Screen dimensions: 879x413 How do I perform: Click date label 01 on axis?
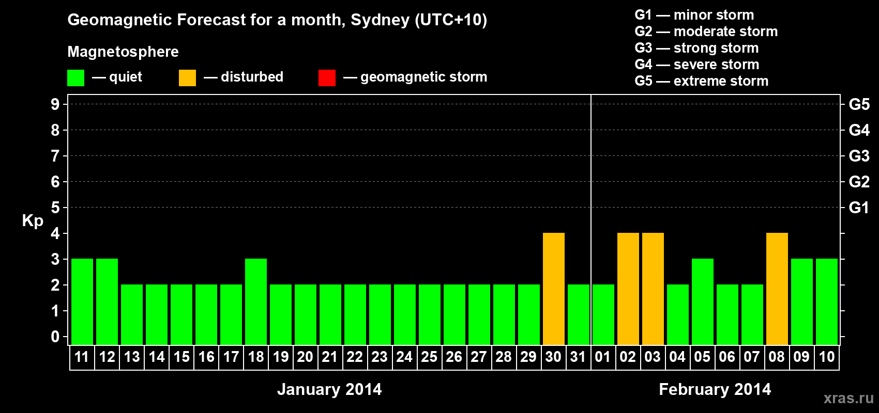click(x=603, y=357)
